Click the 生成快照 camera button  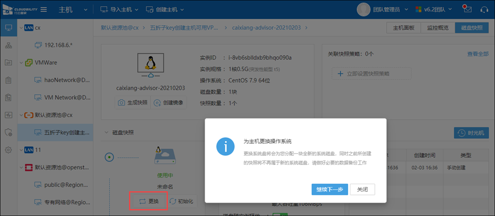(x=133, y=103)
